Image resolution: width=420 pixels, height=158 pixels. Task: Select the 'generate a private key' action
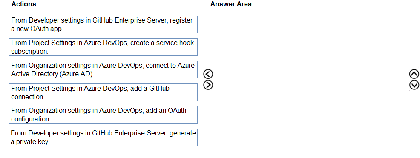pos(103,137)
